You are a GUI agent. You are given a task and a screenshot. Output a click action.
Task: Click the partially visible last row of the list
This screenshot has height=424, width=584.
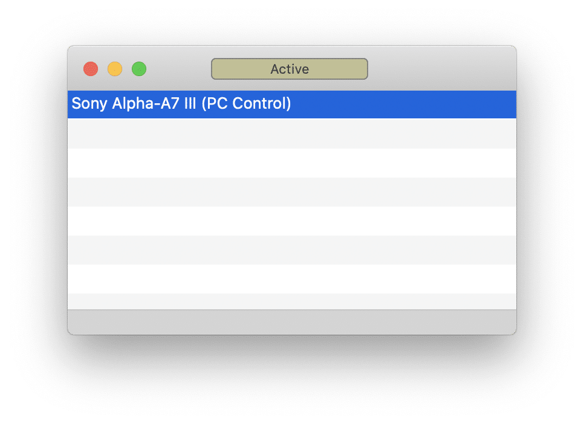(291, 301)
